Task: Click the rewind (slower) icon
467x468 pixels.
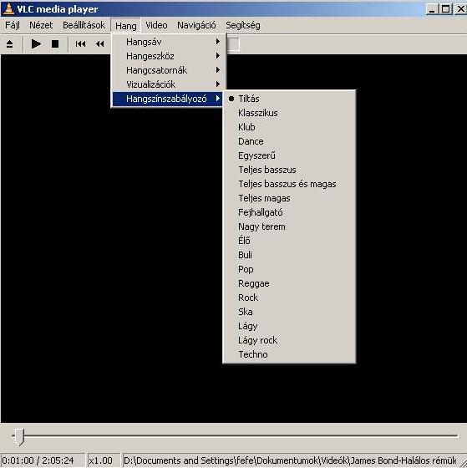Action: pos(99,44)
